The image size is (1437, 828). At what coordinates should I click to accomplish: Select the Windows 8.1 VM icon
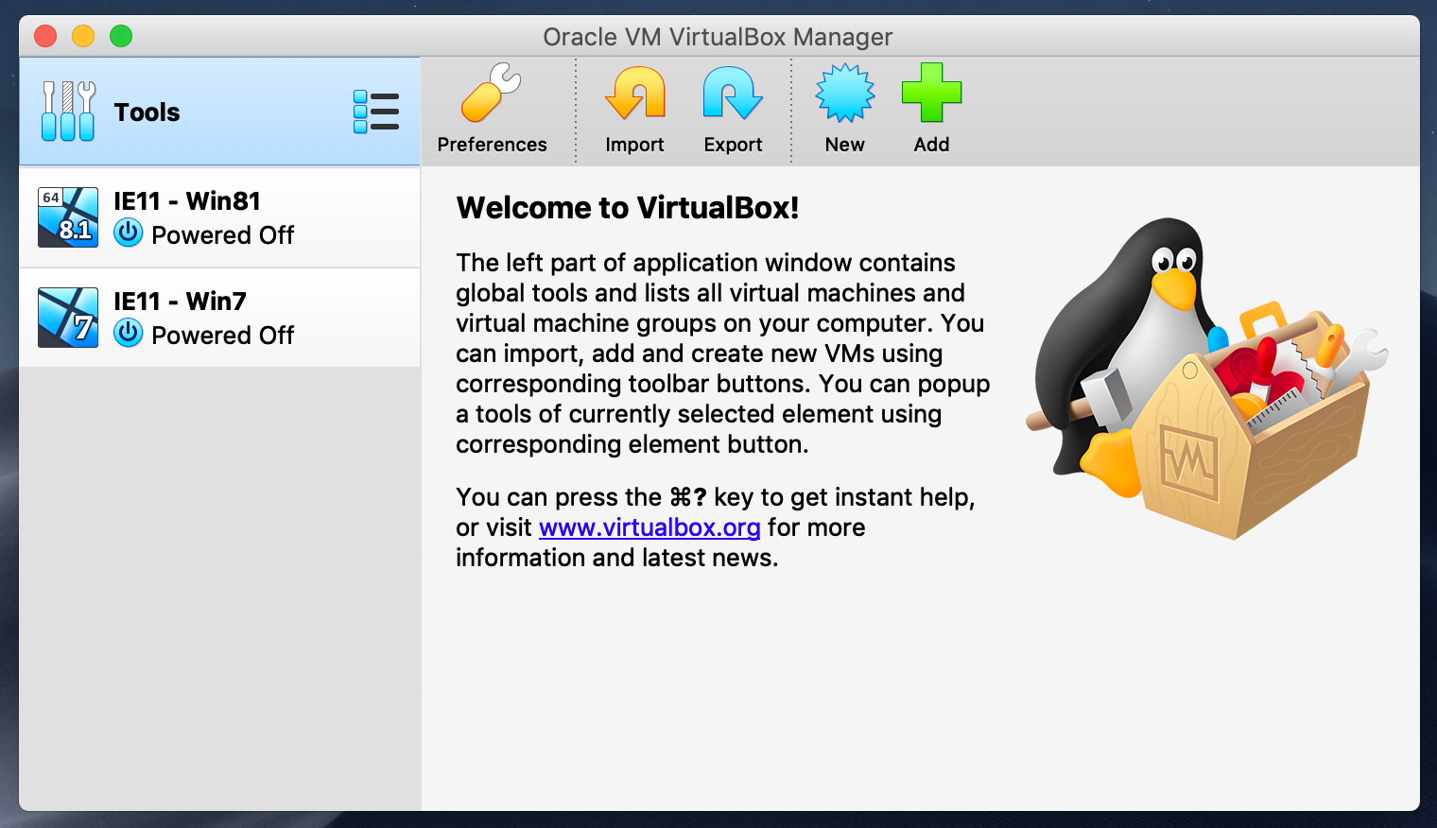point(68,217)
